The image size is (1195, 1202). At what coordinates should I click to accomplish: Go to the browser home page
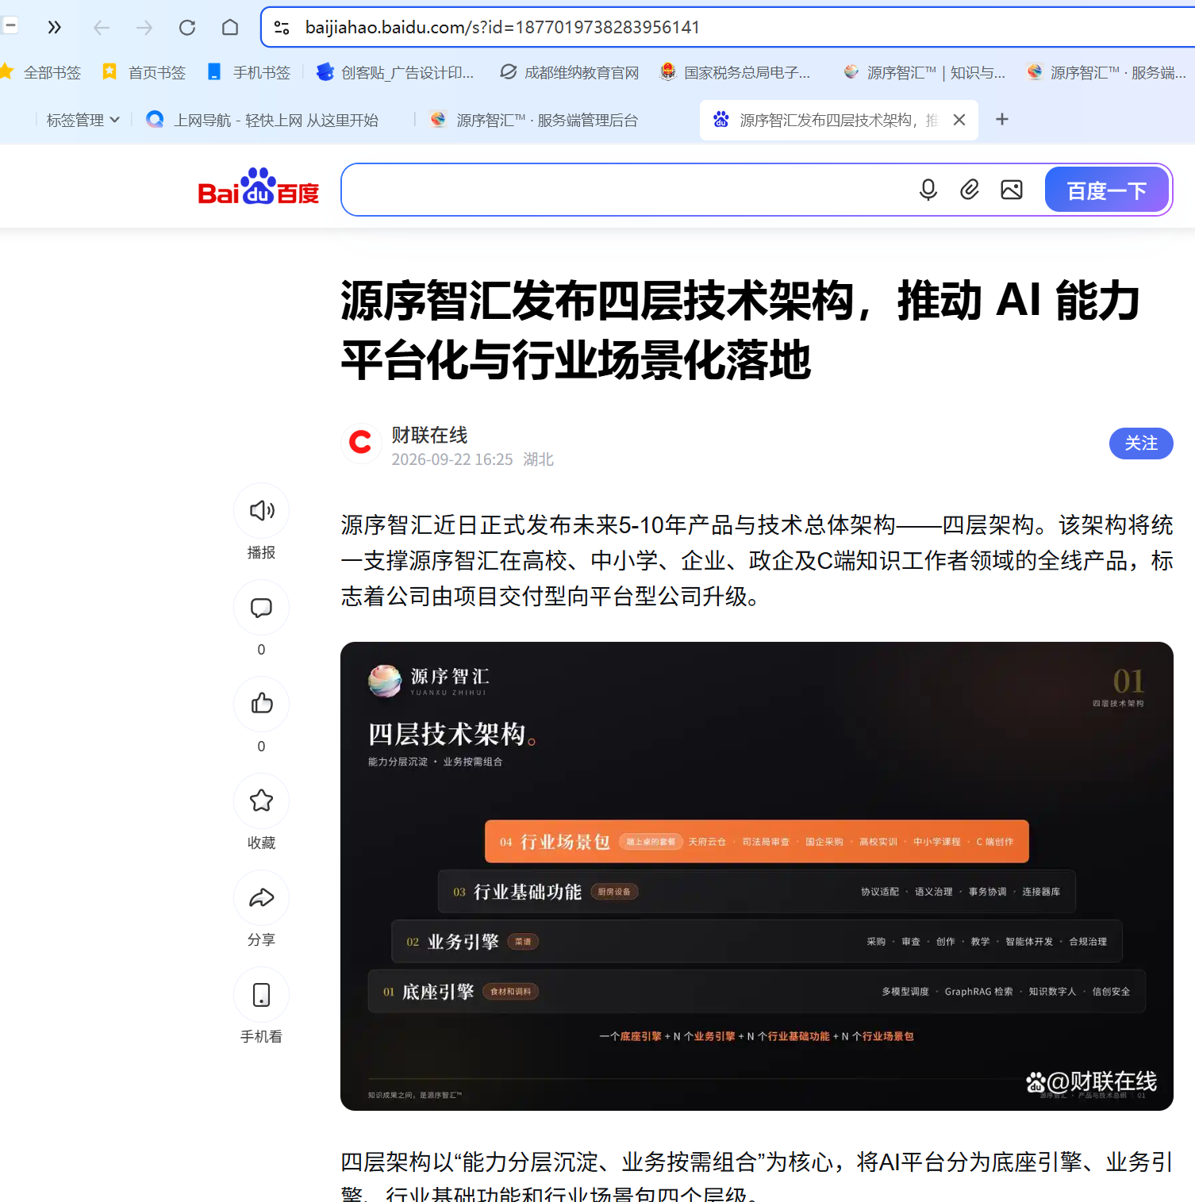coord(230,28)
